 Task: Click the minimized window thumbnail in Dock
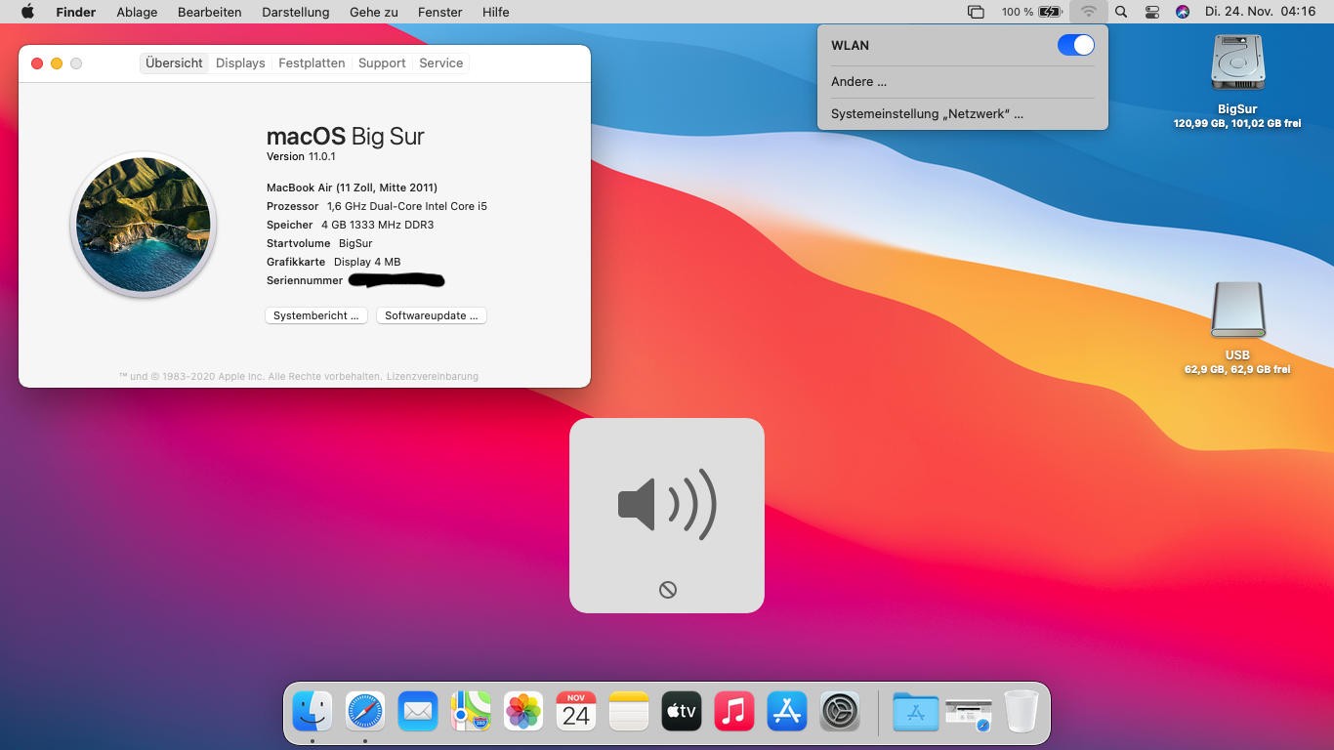pyautogui.click(x=969, y=713)
